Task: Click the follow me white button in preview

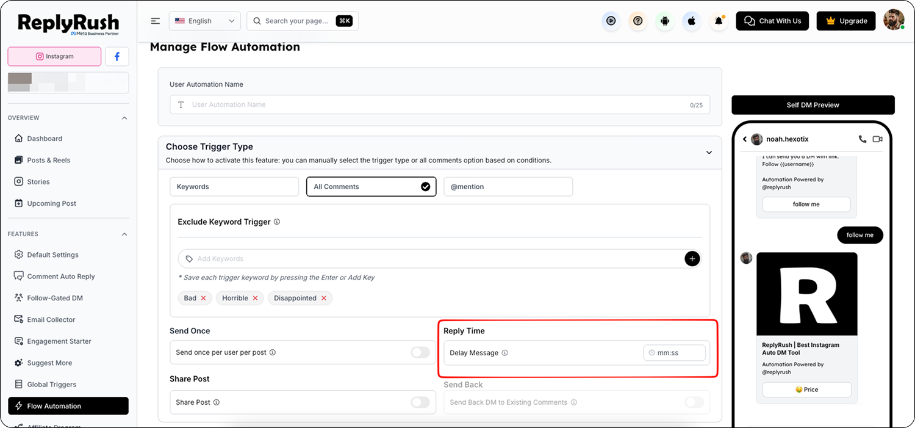Action: point(806,205)
